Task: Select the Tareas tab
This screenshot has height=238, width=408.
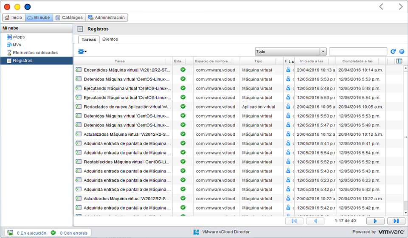Action: [89, 39]
